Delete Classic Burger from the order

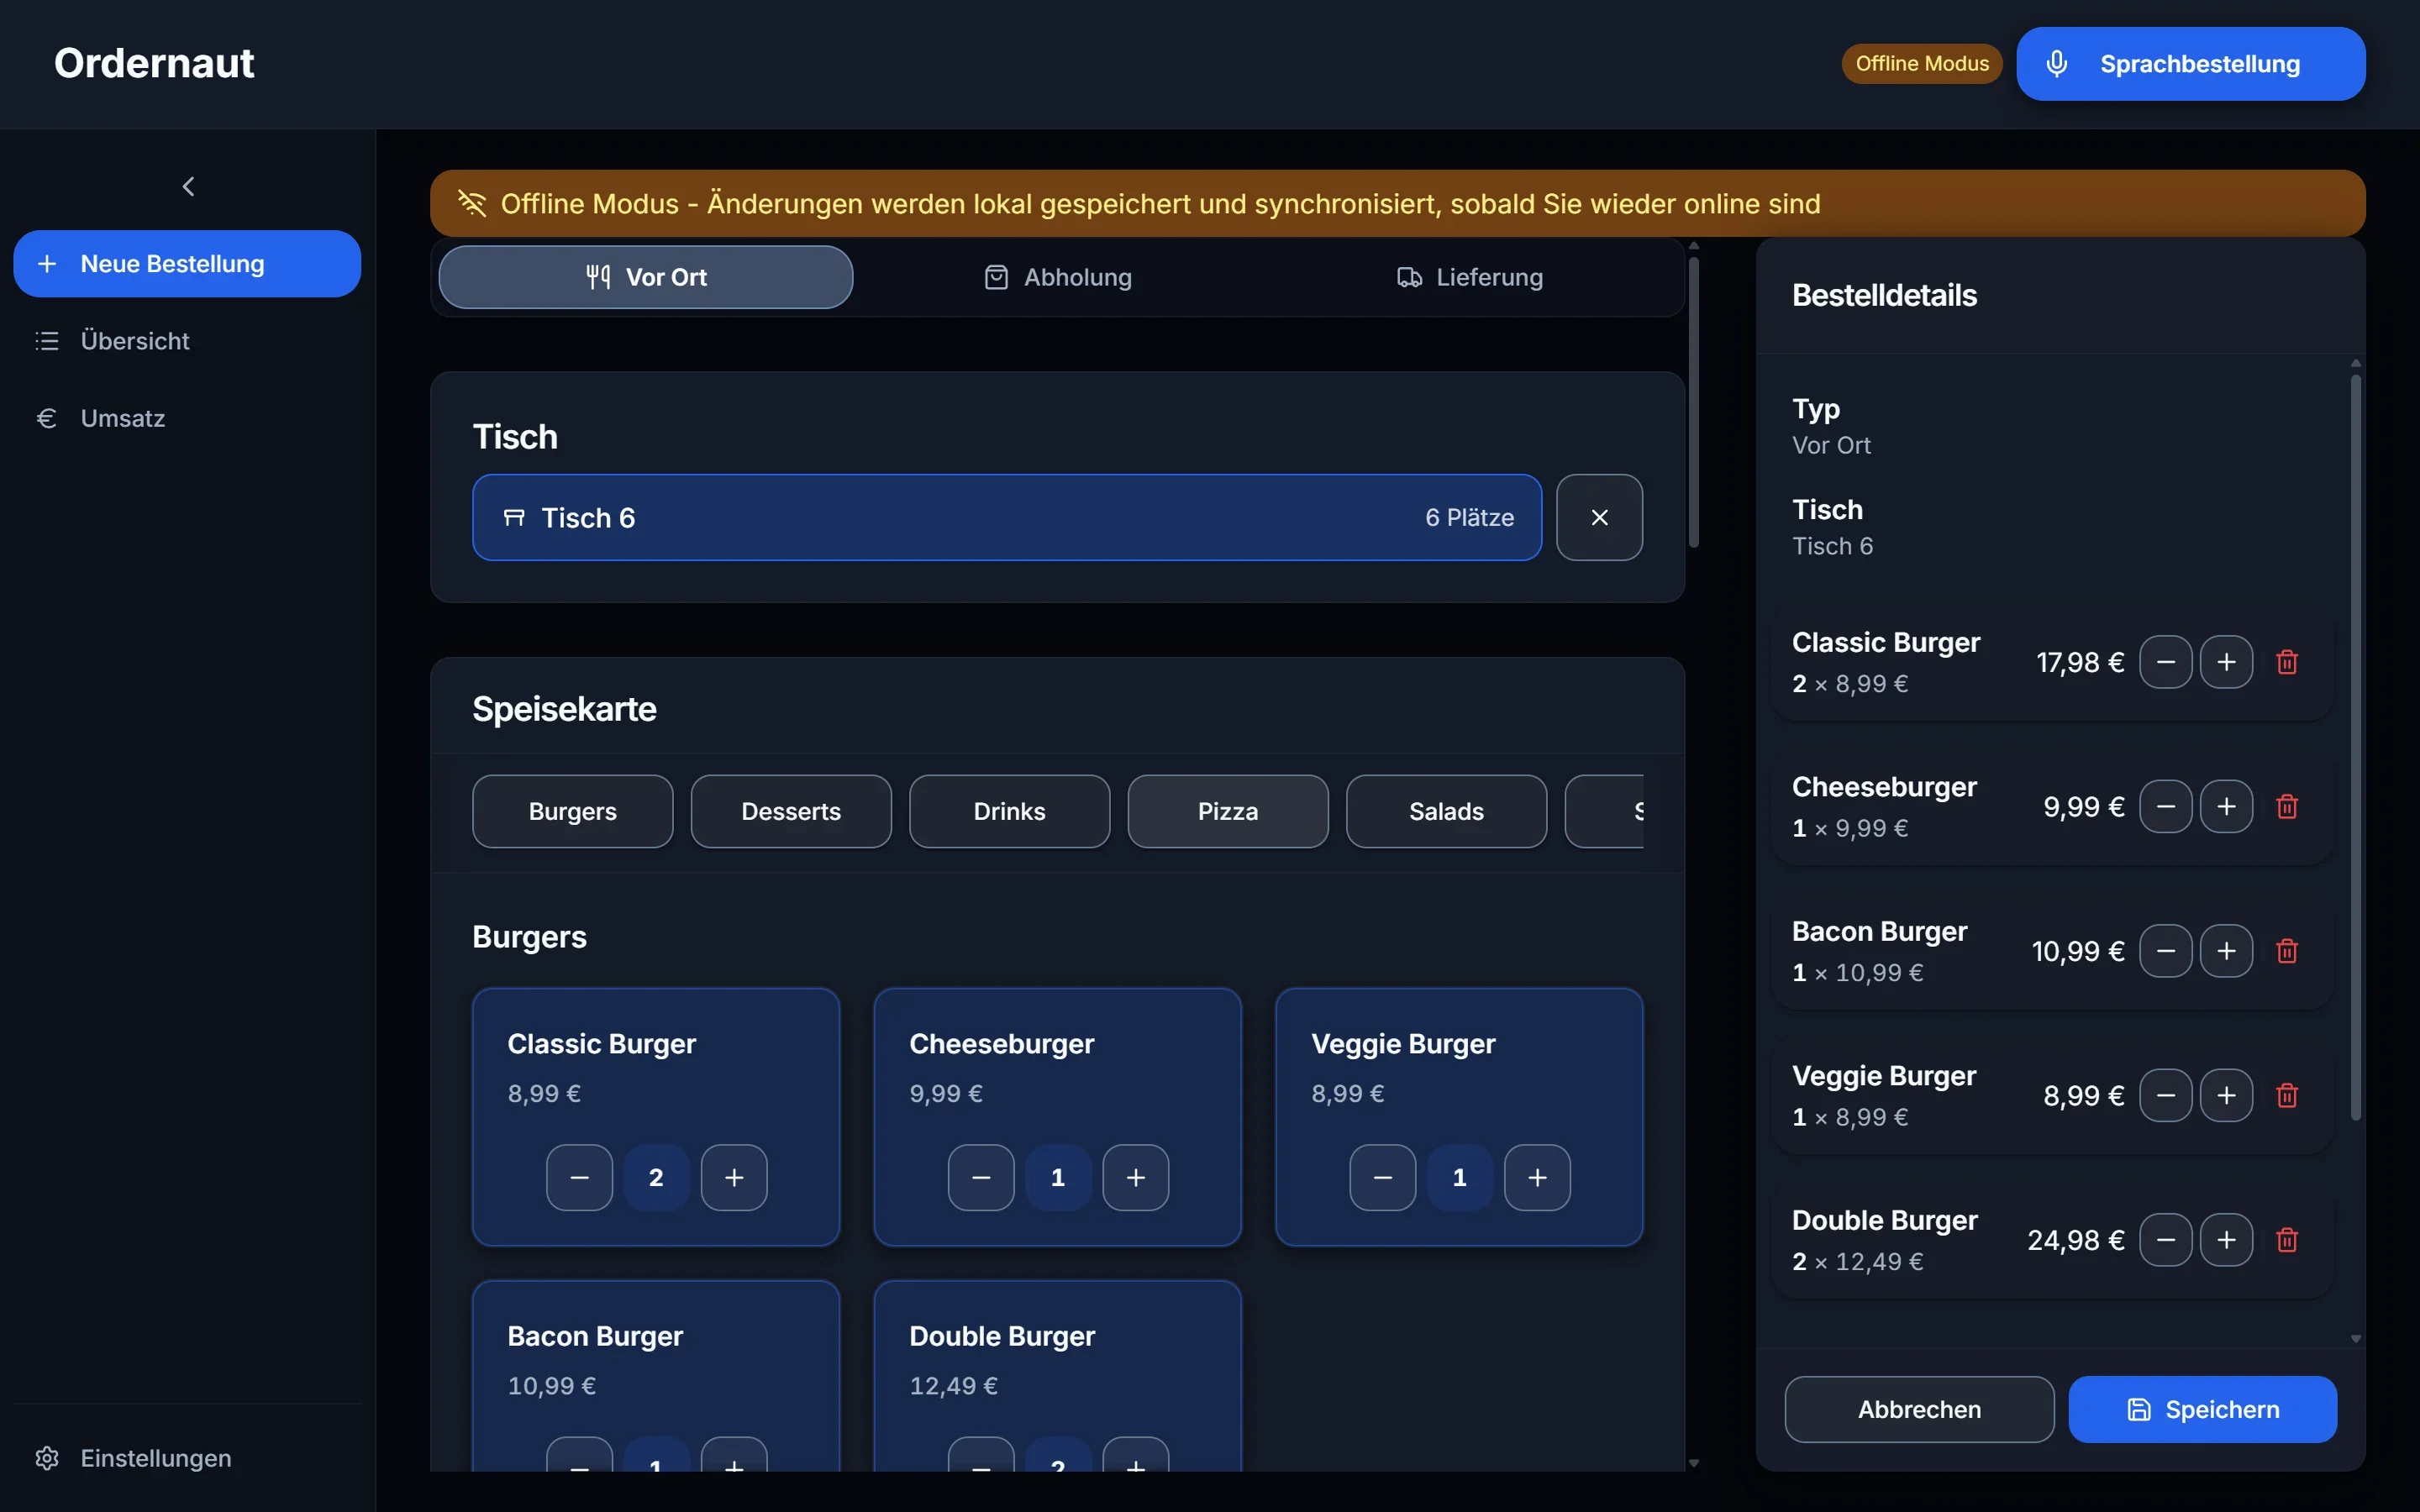click(x=2287, y=662)
